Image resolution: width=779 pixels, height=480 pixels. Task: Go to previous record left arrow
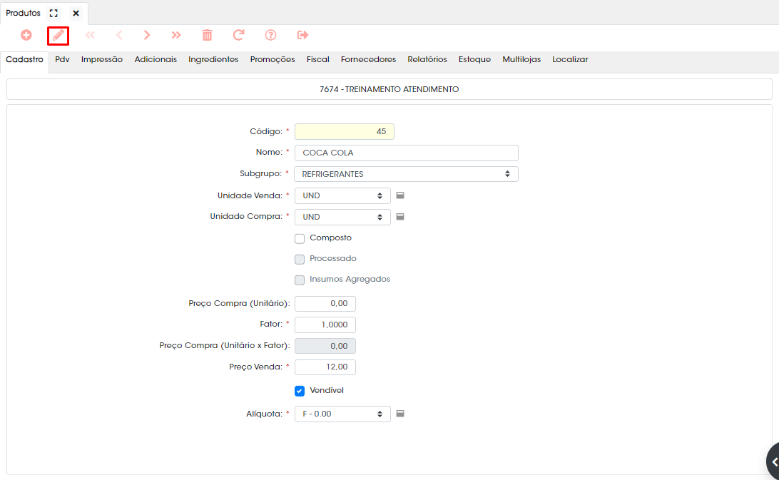119,35
